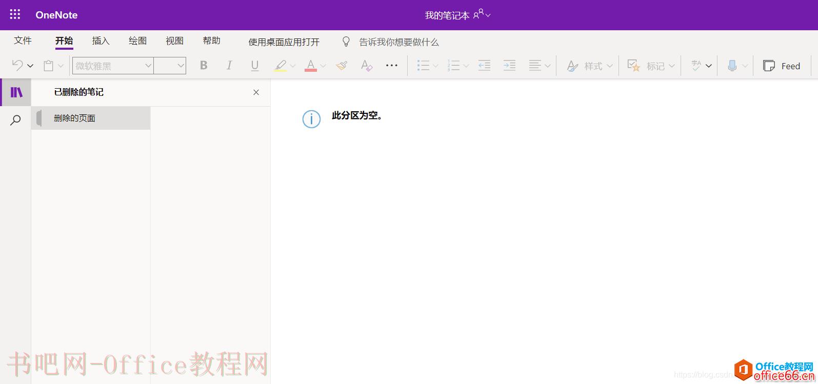Viewport: 818px width, 384px height.
Task: Click 使用桌面应用打开
Action: pyautogui.click(x=284, y=42)
